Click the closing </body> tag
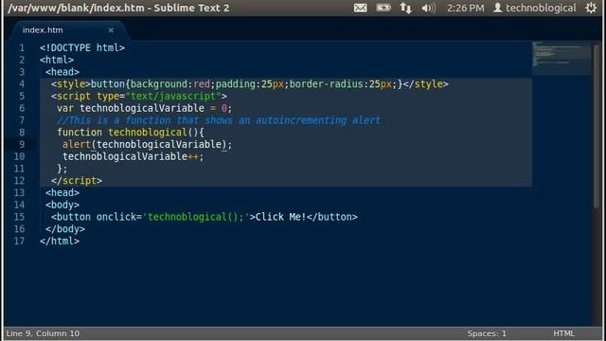Viewport: 606px width, 341px height. [x=65, y=229]
